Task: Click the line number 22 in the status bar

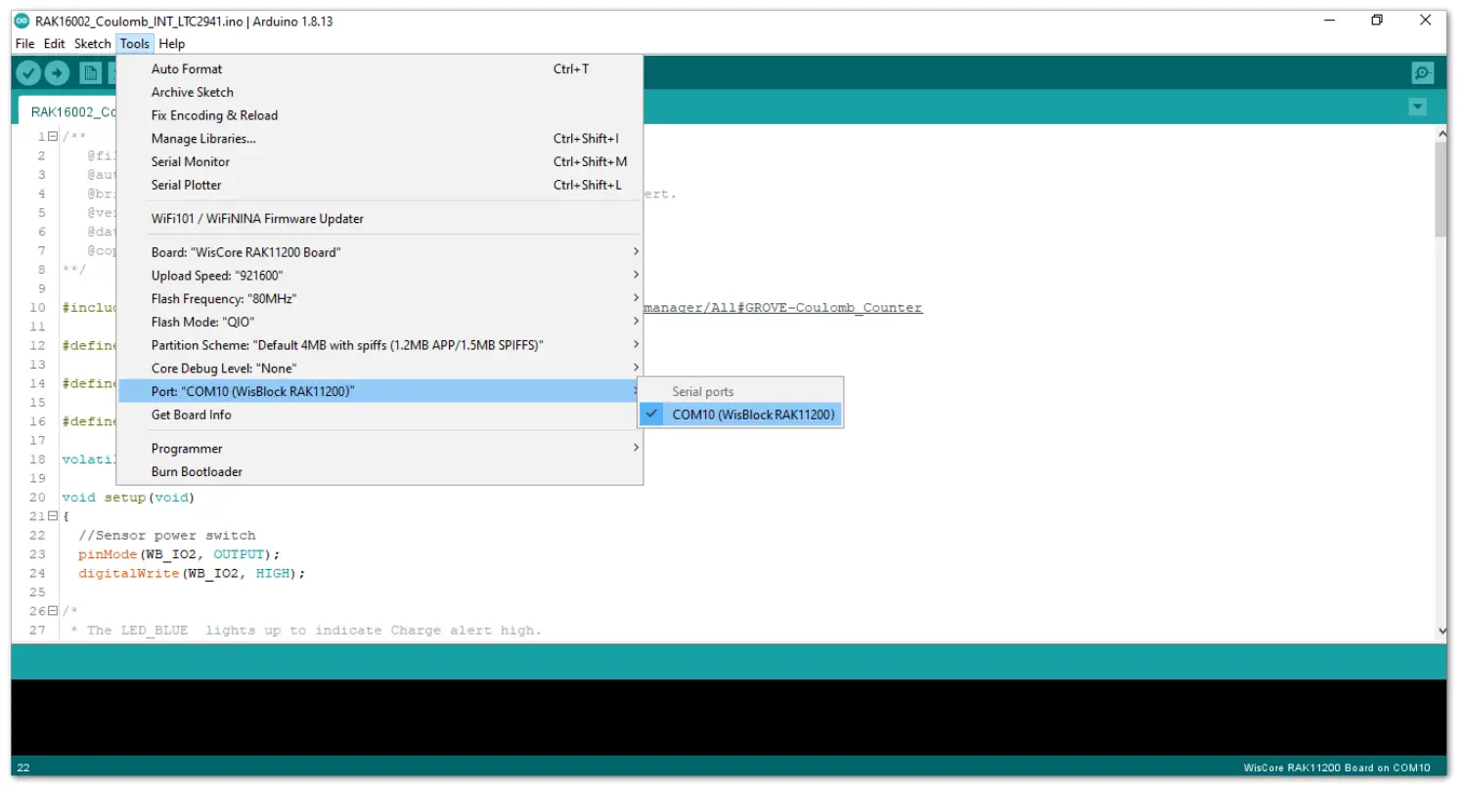Action: pos(23,768)
